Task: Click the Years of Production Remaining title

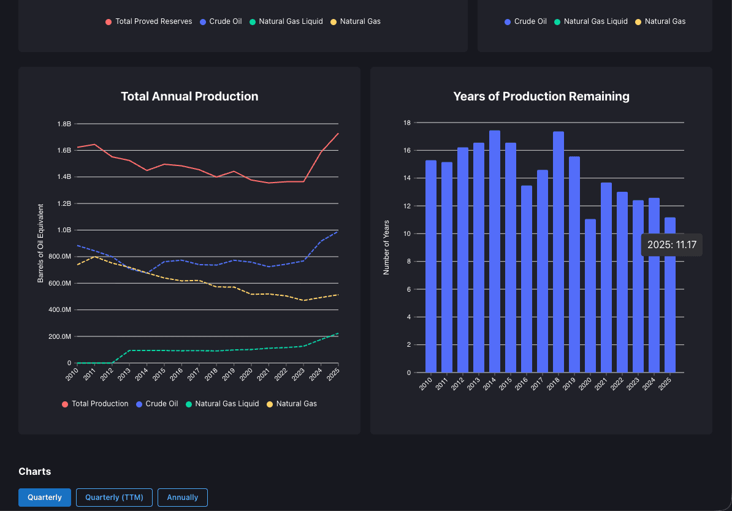Action: click(x=541, y=96)
